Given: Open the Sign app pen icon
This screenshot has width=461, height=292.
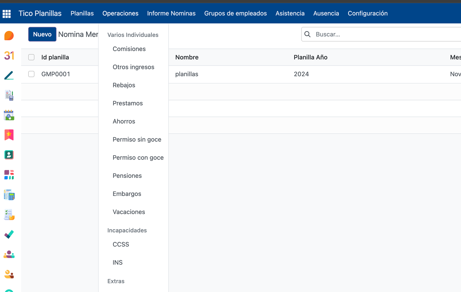Looking at the screenshot, I should (x=9, y=75).
